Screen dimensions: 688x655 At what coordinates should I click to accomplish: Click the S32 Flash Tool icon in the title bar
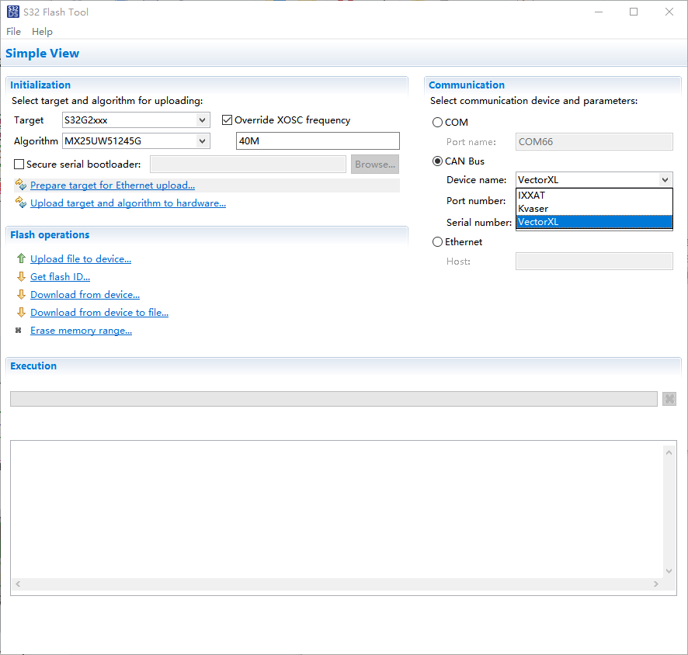click(x=12, y=12)
